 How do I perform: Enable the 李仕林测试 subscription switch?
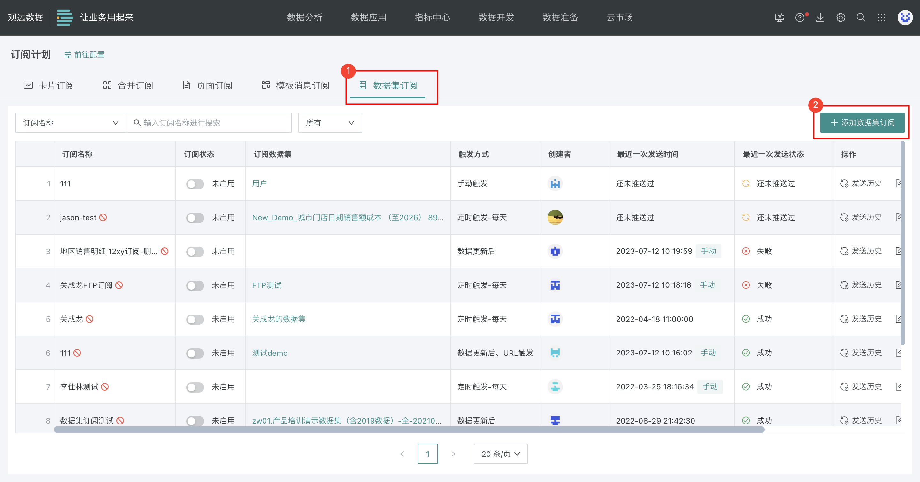[195, 387]
